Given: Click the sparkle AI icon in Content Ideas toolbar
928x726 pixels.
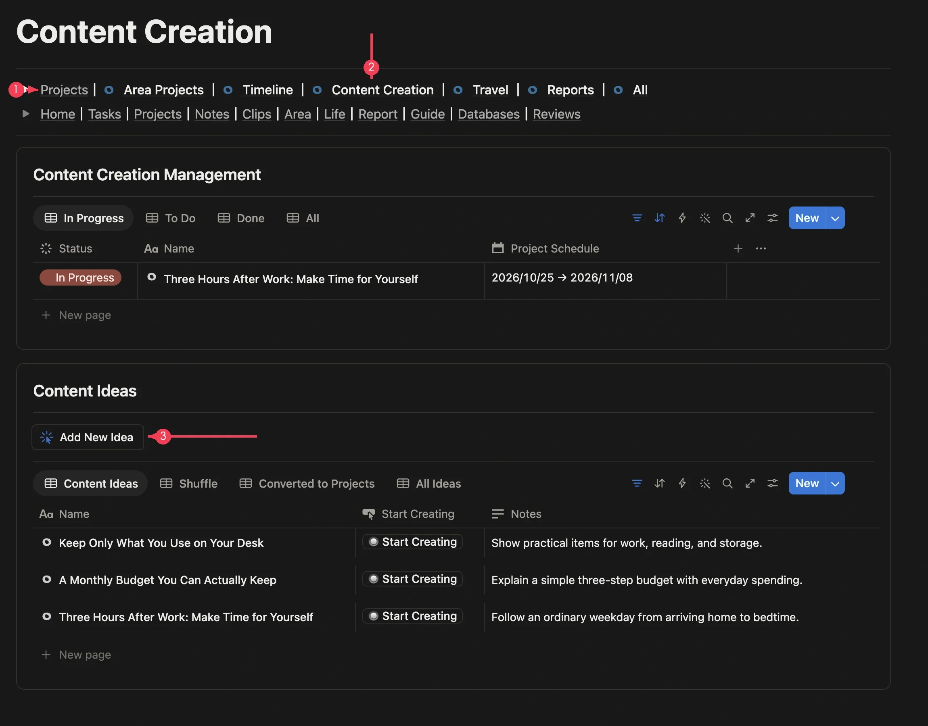Looking at the screenshot, I should pos(705,483).
